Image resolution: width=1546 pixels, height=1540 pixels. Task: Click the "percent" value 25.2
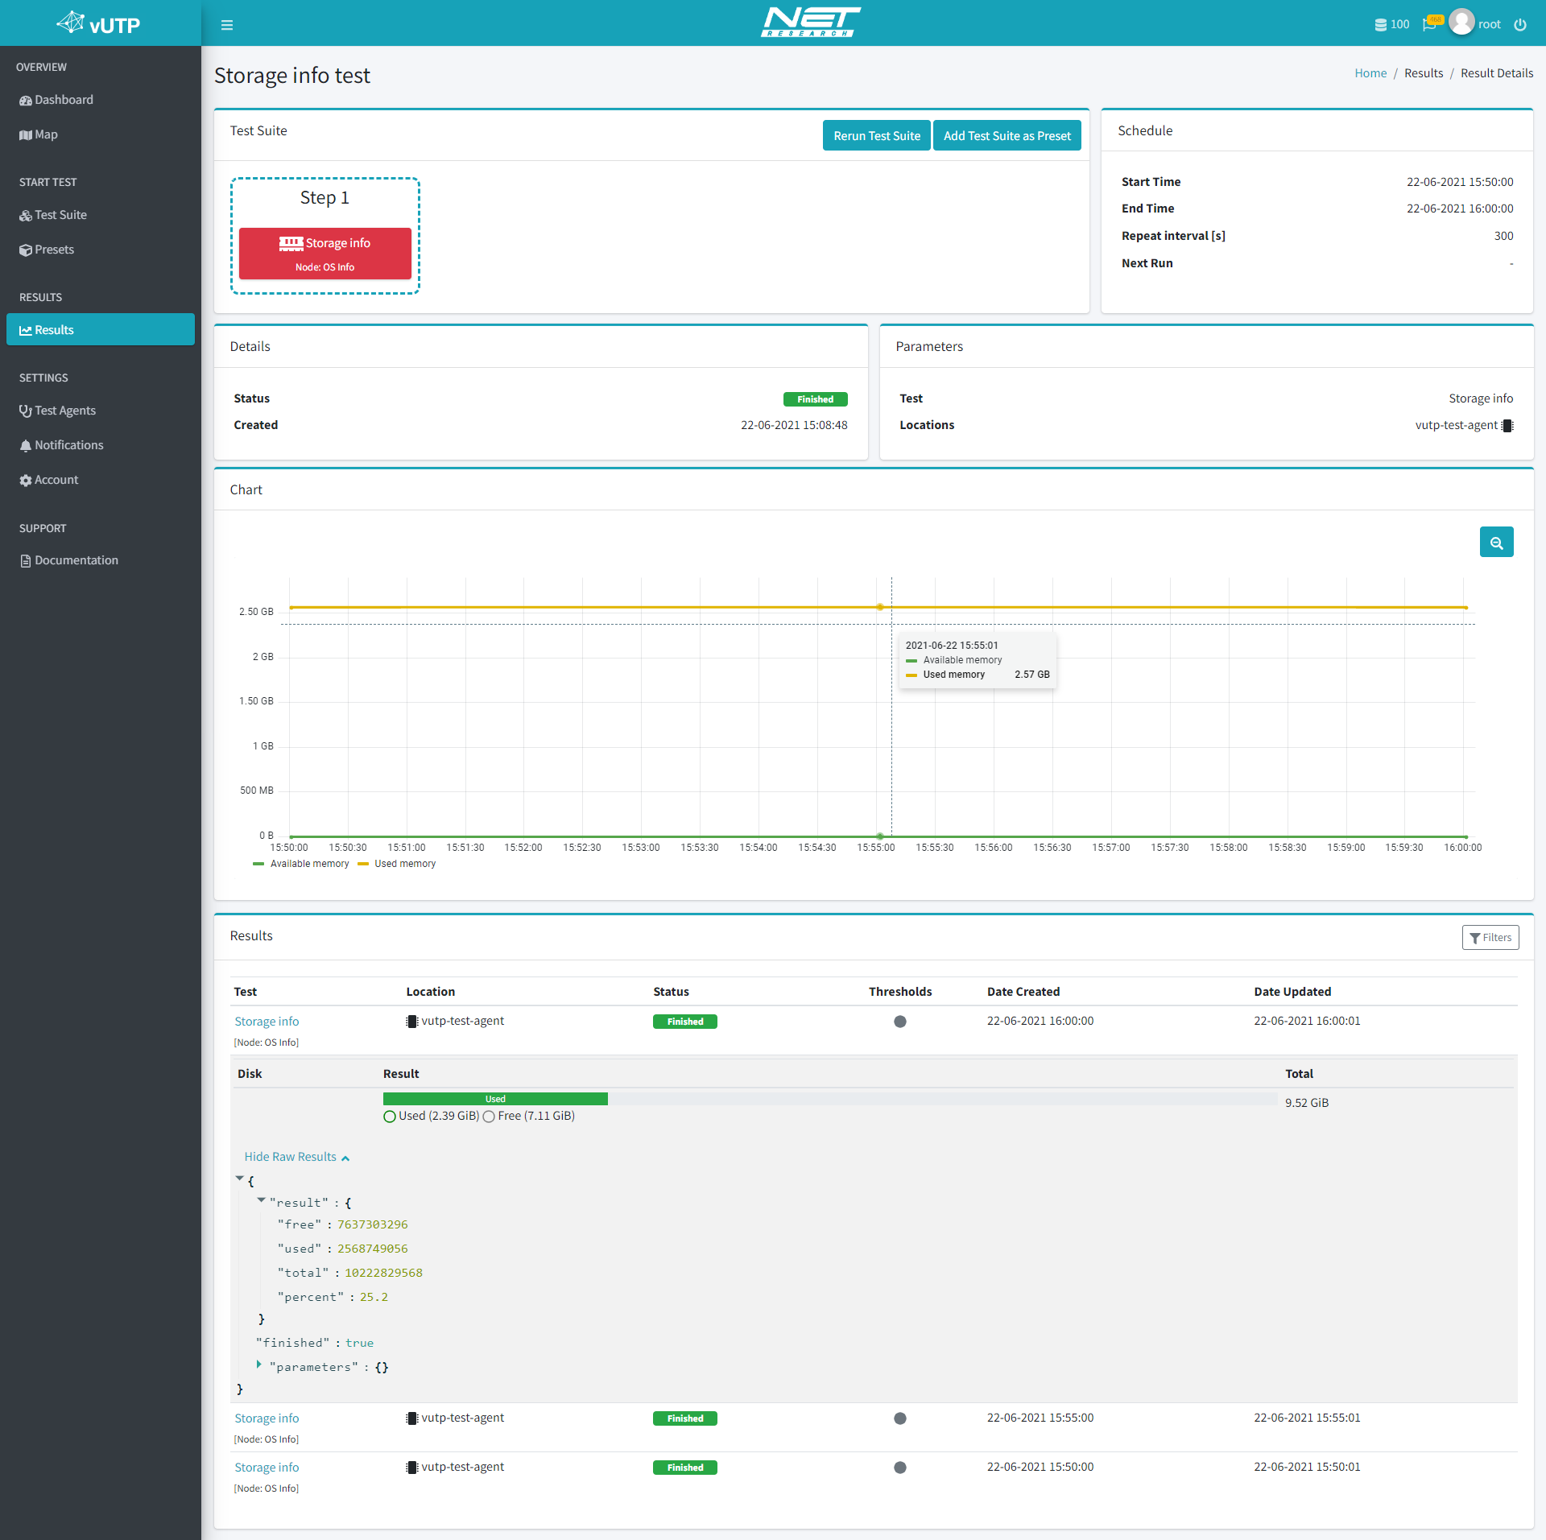coord(374,1297)
